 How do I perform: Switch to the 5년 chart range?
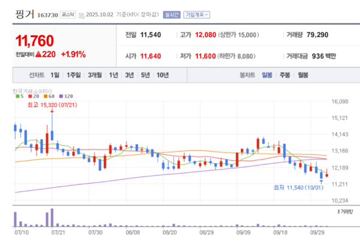click(145, 75)
